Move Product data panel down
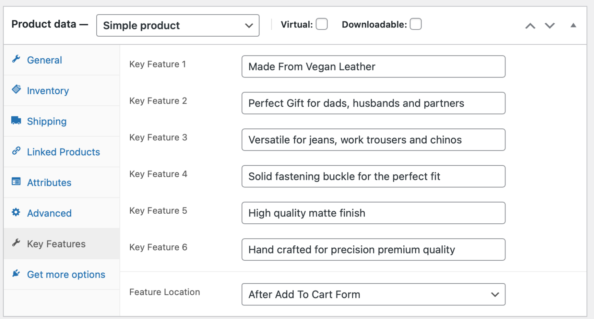This screenshot has width=594, height=319. pos(550,26)
